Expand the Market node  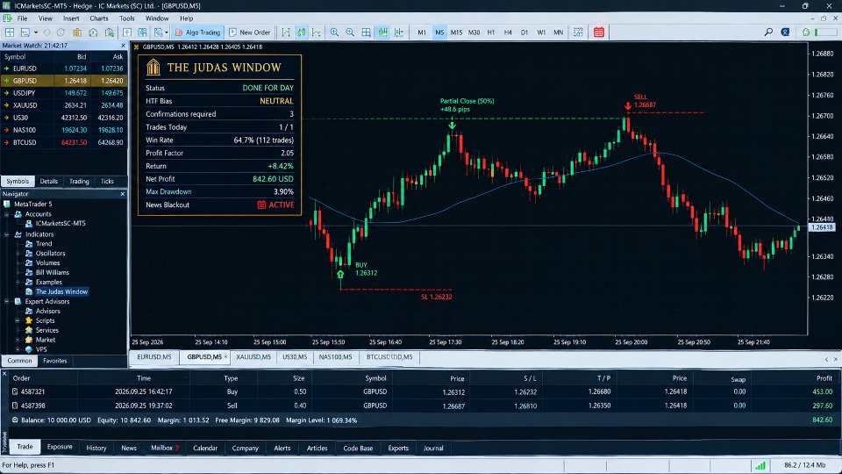(x=18, y=340)
